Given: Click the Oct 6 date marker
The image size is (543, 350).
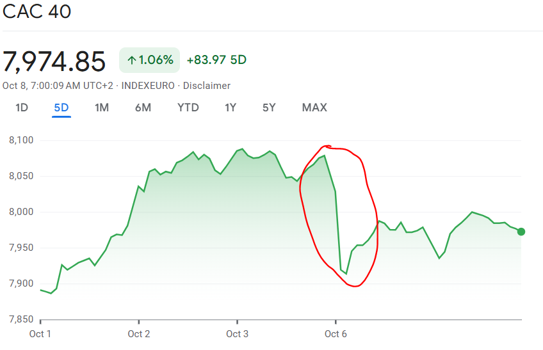Looking at the screenshot, I should click(336, 333).
